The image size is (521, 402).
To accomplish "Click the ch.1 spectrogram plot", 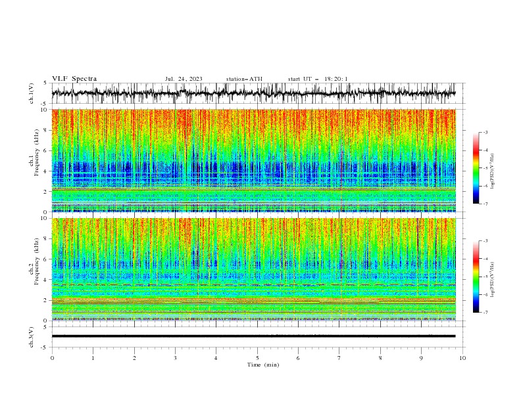I will (253, 160).
